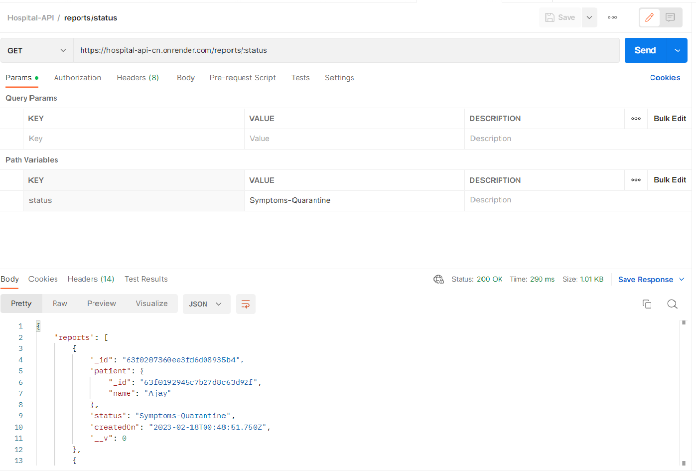Switch to edit mode pencil icon
Image resolution: width=696 pixels, height=474 pixels.
point(649,17)
